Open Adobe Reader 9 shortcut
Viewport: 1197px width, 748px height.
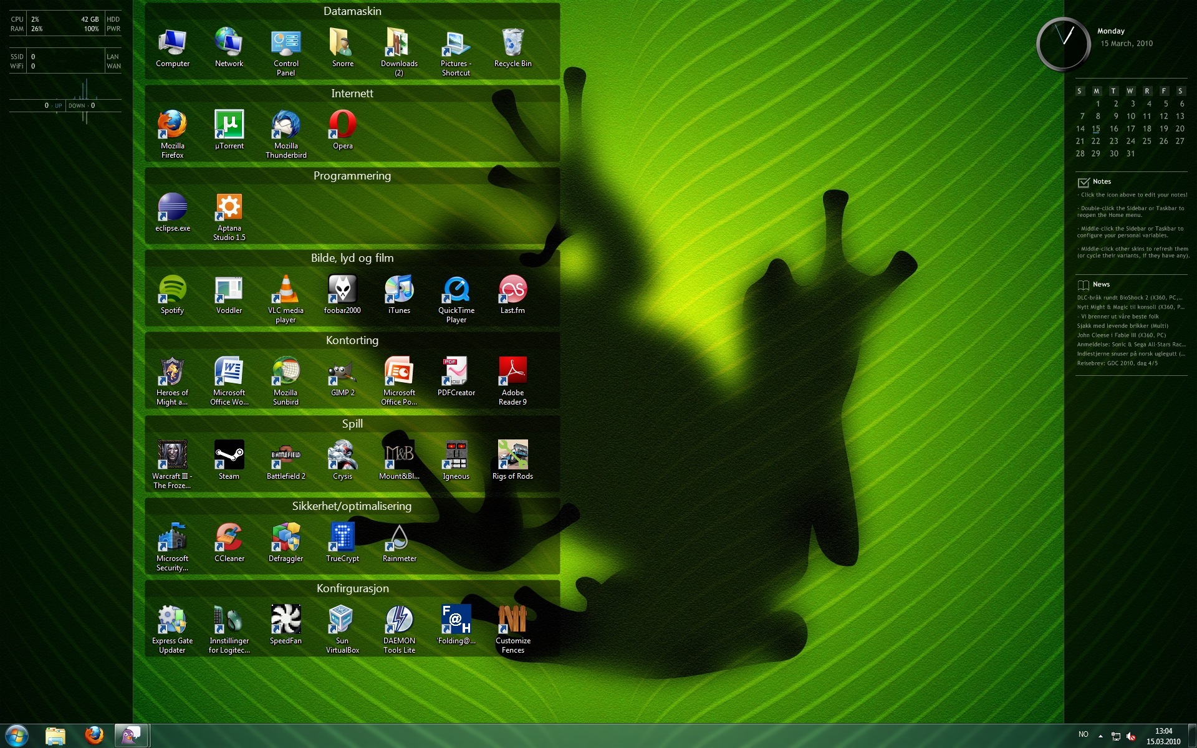tap(512, 381)
